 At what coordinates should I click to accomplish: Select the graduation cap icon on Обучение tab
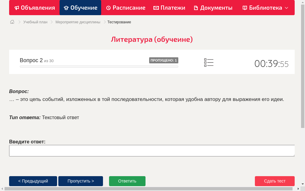click(x=66, y=8)
